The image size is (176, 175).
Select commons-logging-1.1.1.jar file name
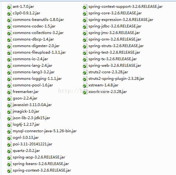coord(37,79)
